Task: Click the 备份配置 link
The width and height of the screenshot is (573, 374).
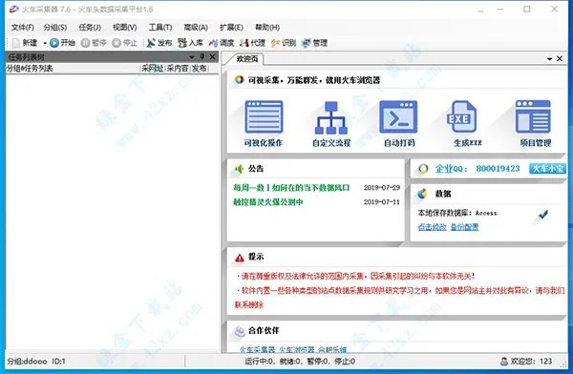Action: coord(464,227)
